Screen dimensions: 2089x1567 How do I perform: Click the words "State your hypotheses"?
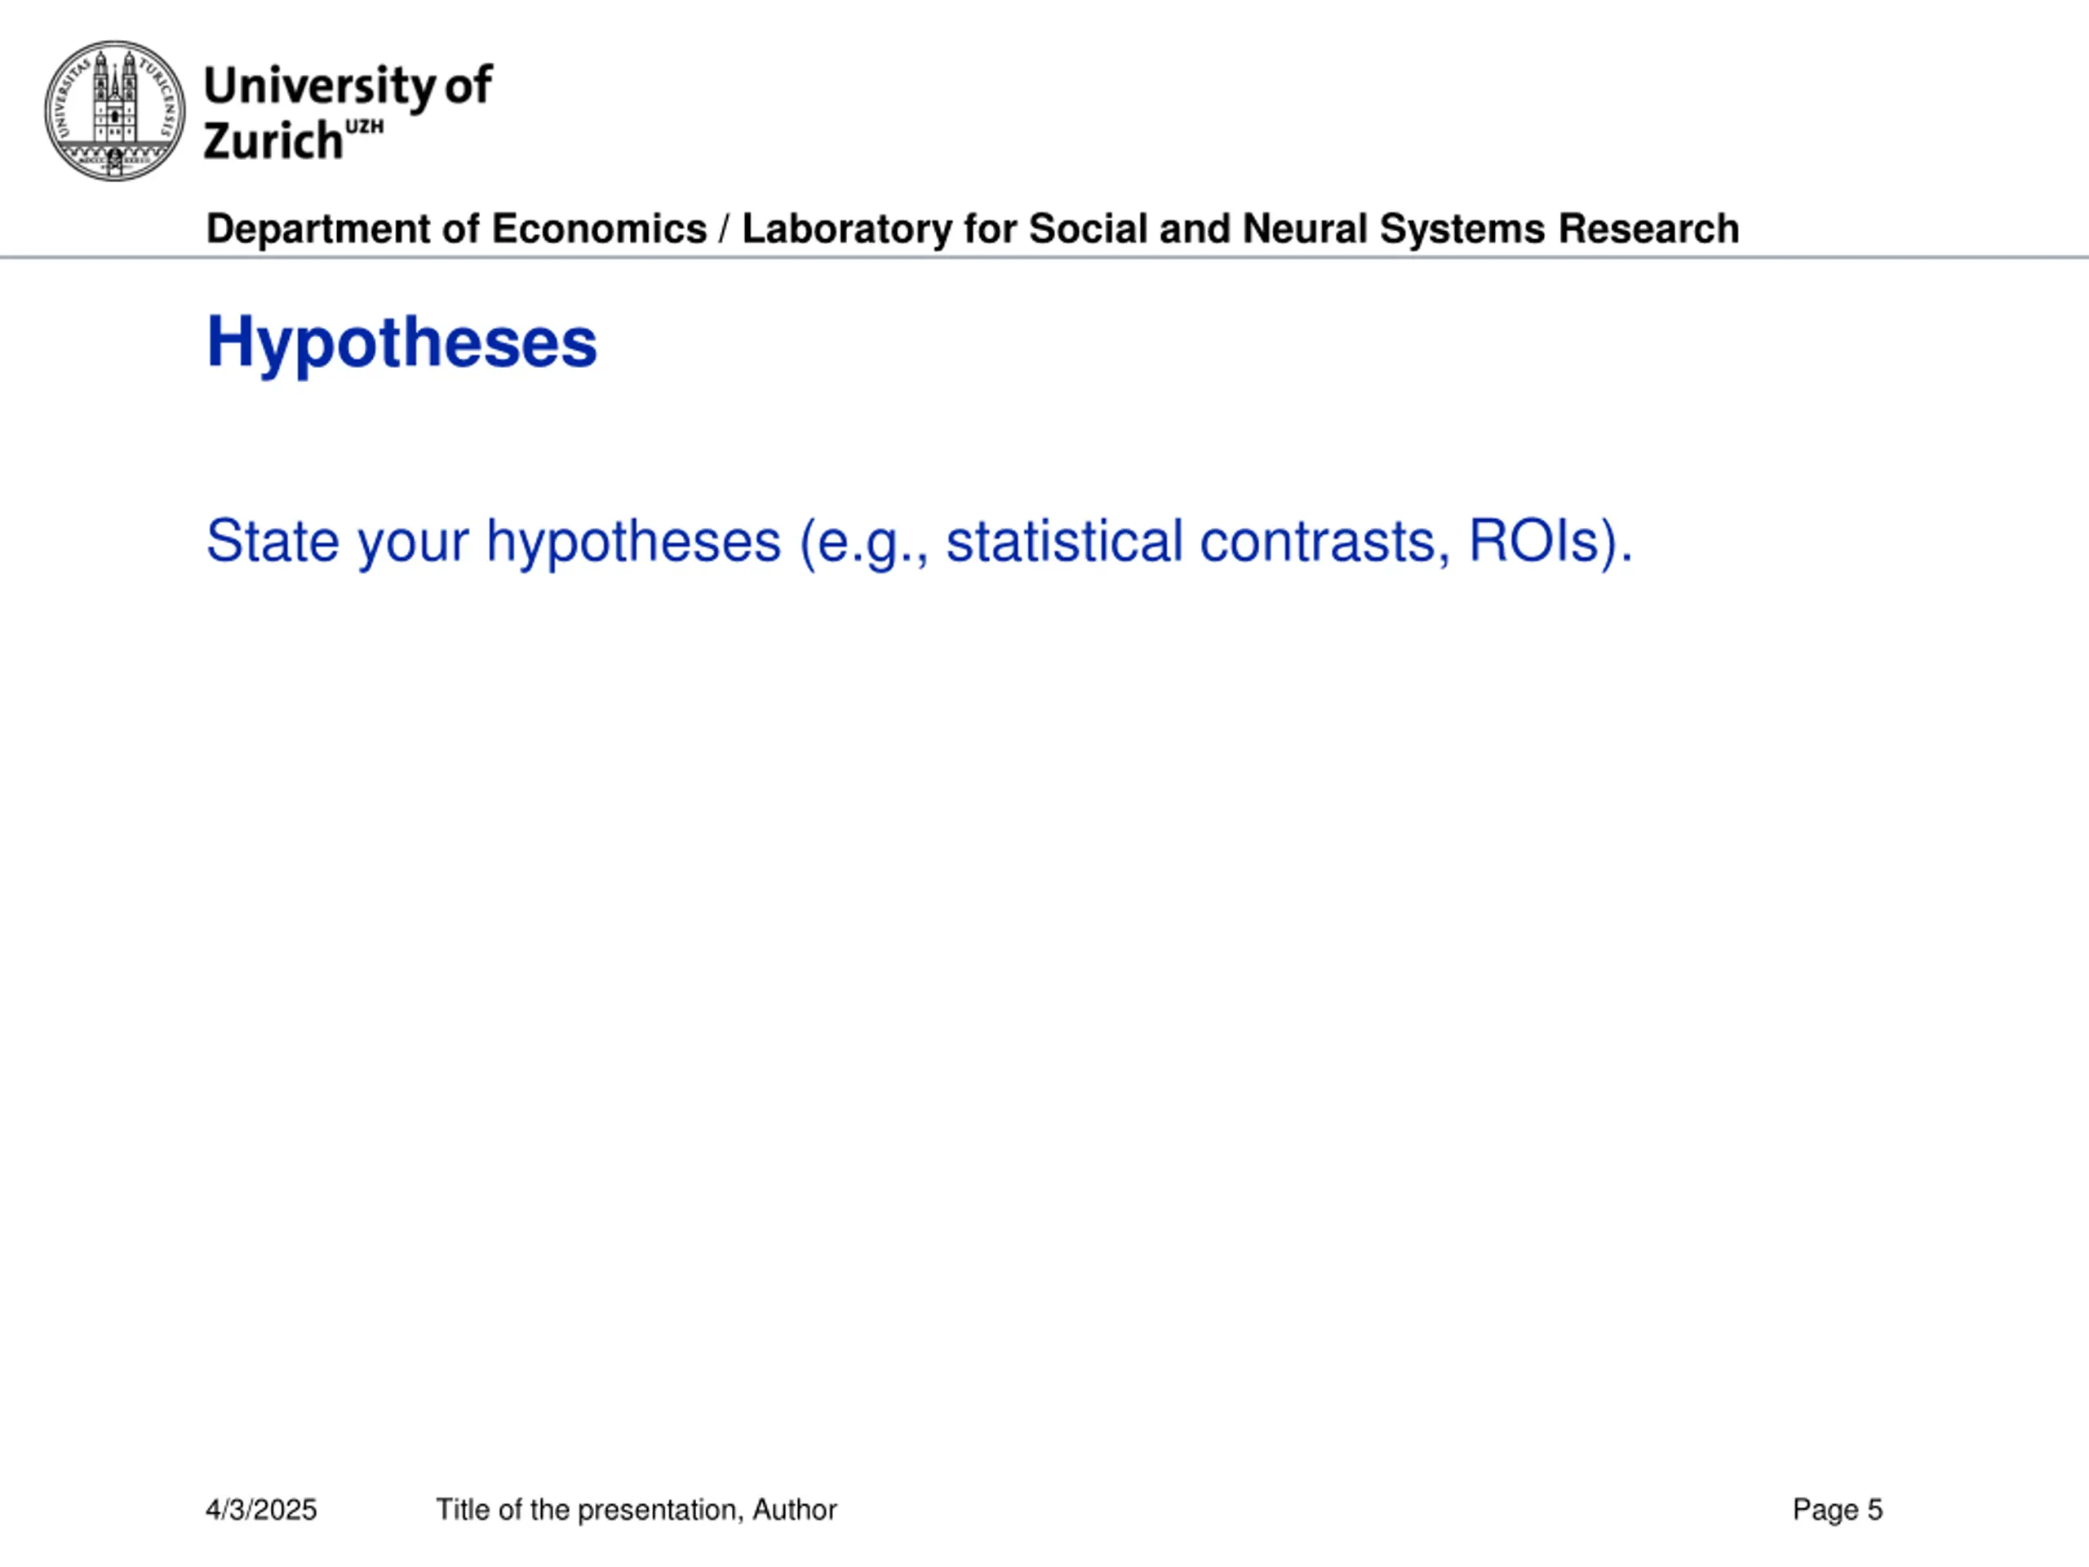(x=494, y=542)
